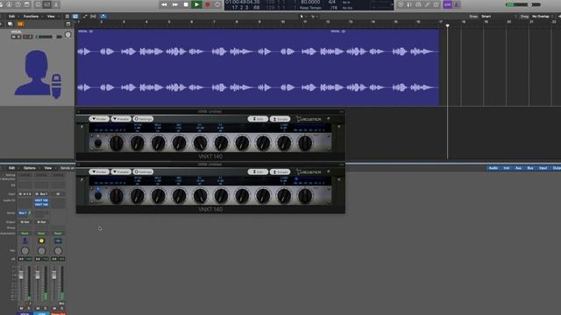Click Simple button in upper VNXT 140
This screenshot has width=561, height=315.
pos(280,119)
